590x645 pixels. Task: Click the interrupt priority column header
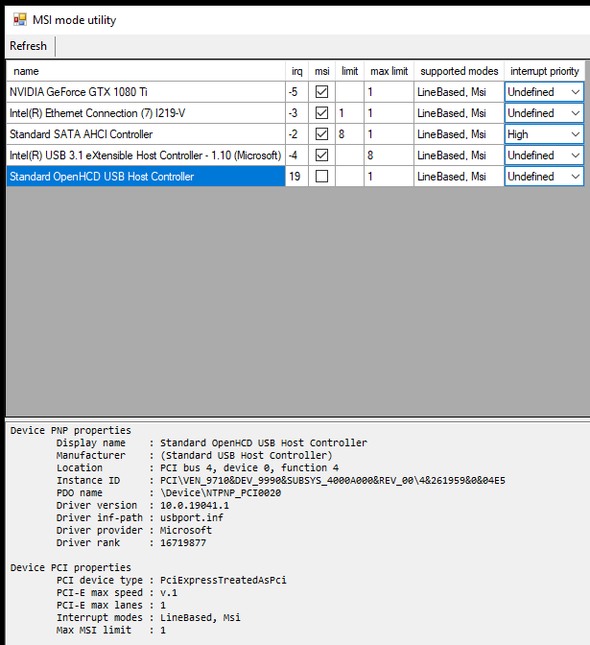pos(544,71)
